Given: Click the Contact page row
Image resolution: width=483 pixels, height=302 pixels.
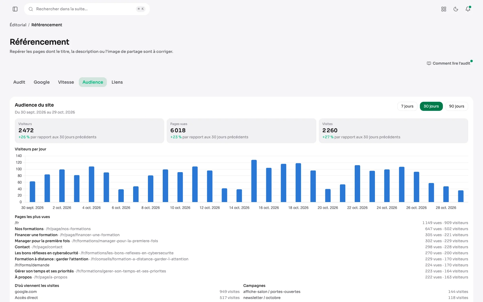Looking at the screenshot, I should (241, 247).
